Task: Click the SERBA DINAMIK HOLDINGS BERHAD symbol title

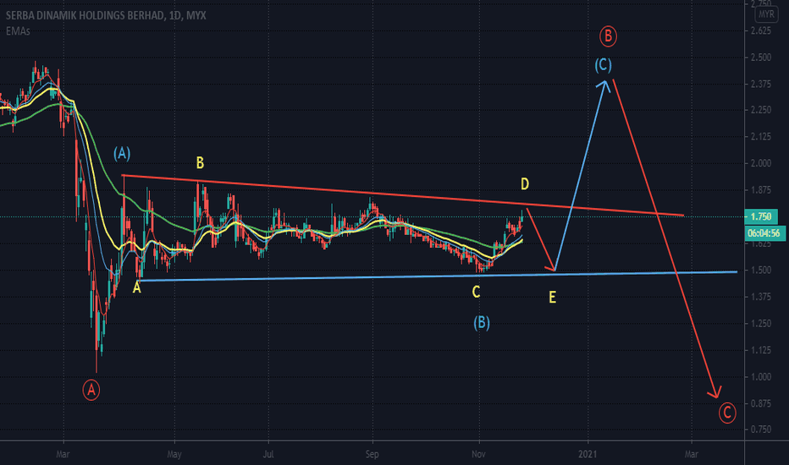Action: tap(106, 15)
